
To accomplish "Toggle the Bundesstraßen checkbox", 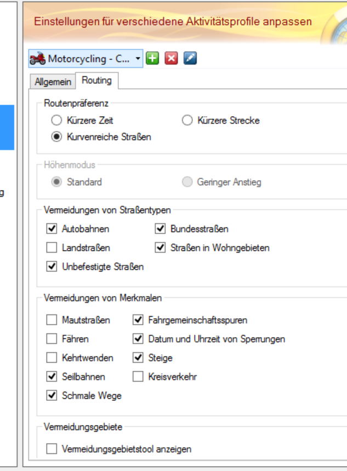I will click(161, 229).
